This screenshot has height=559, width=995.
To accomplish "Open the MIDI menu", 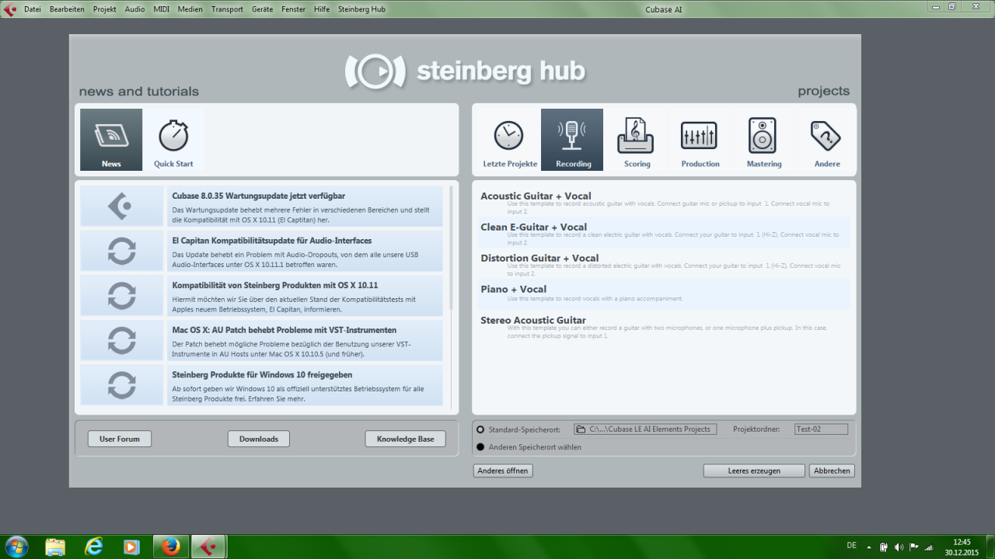I will click(x=161, y=9).
